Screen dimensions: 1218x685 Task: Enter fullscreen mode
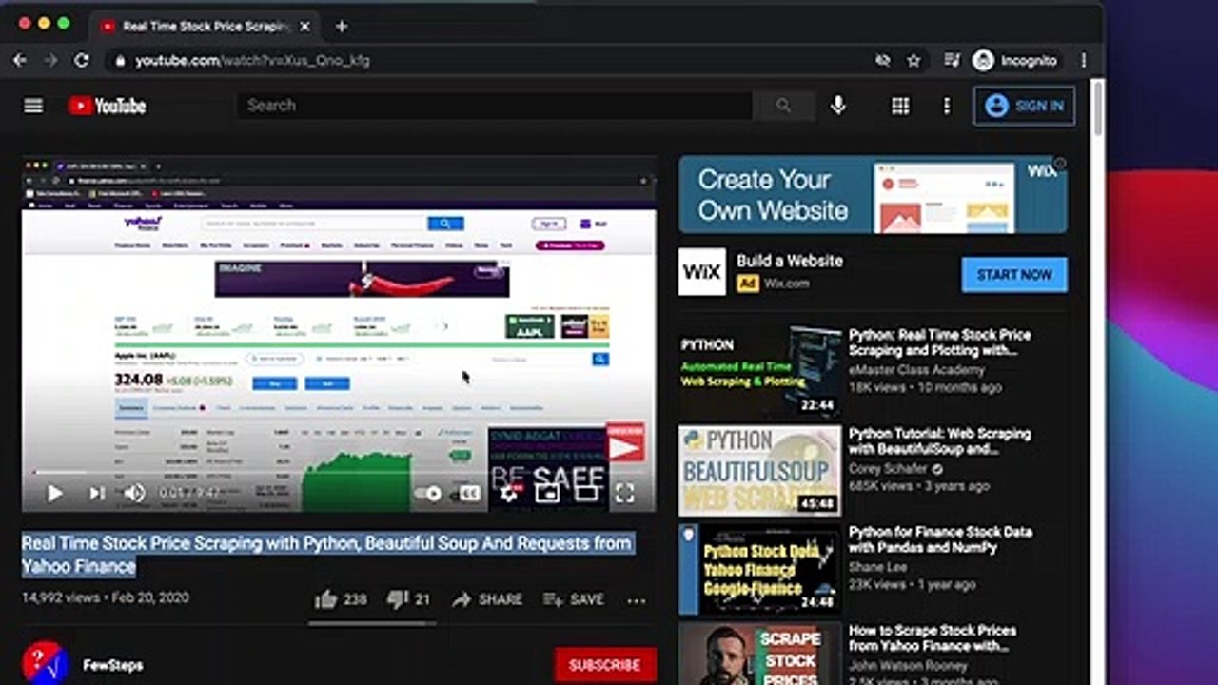click(x=624, y=493)
